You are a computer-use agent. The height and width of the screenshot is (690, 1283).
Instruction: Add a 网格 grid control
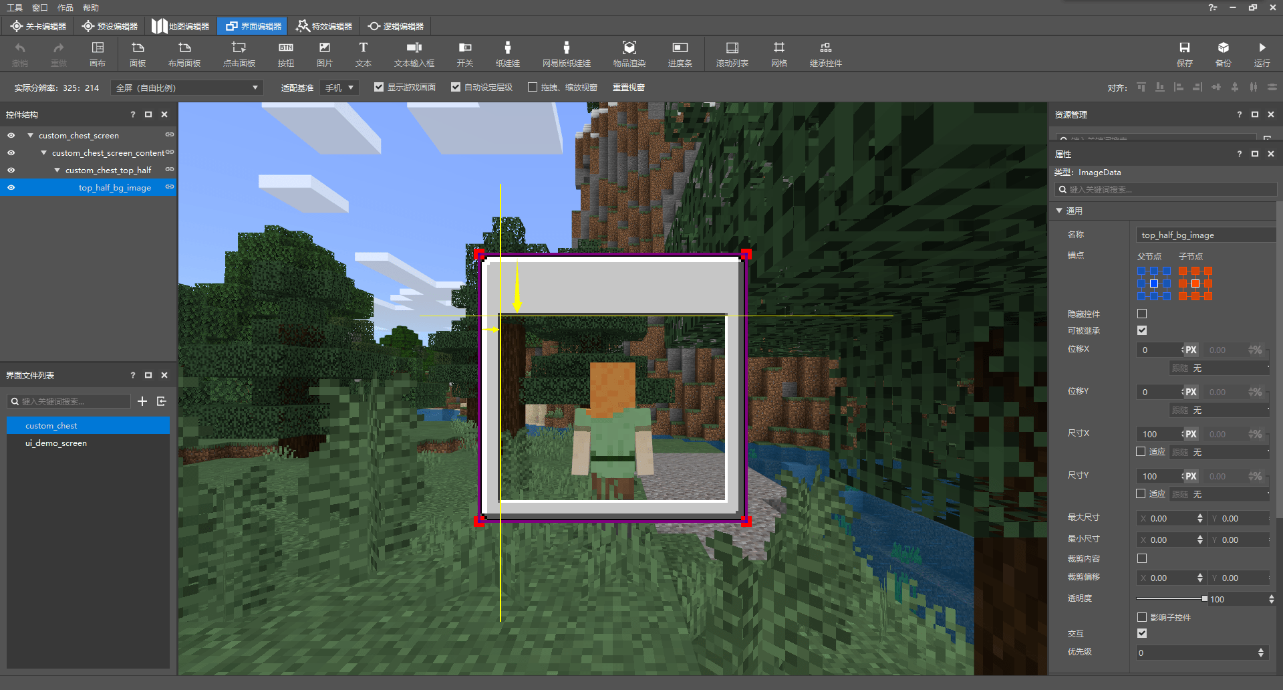click(x=779, y=53)
